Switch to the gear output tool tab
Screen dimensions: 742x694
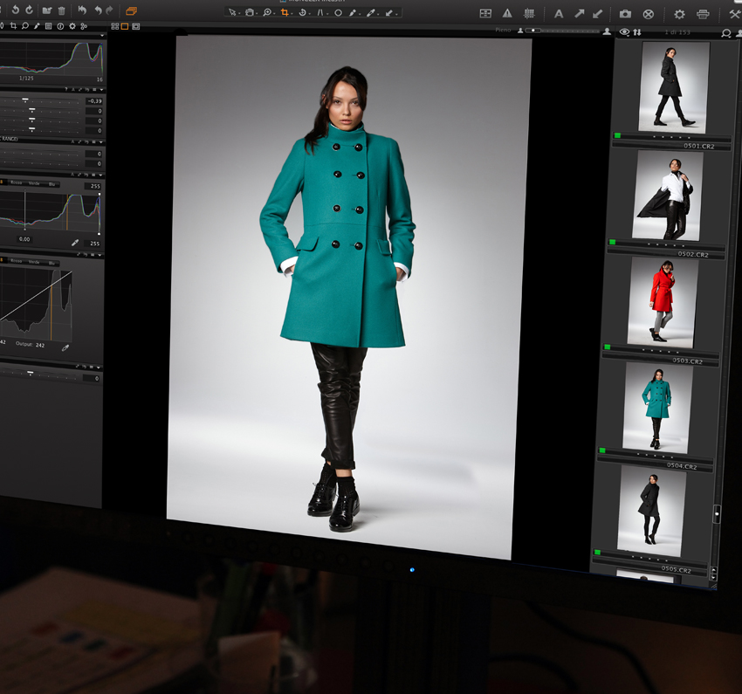(72, 26)
